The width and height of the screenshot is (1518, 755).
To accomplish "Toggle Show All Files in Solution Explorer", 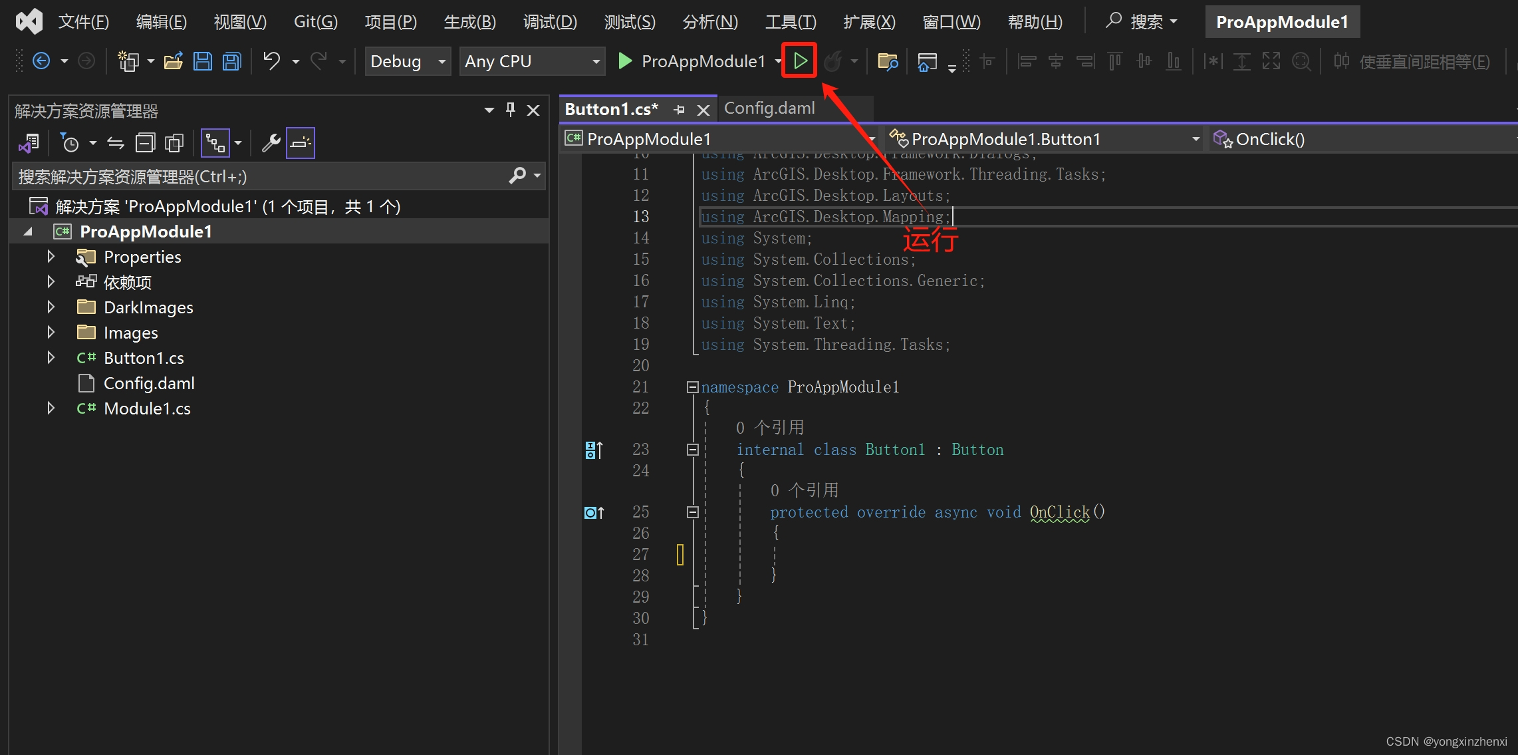I will tap(174, 143).
